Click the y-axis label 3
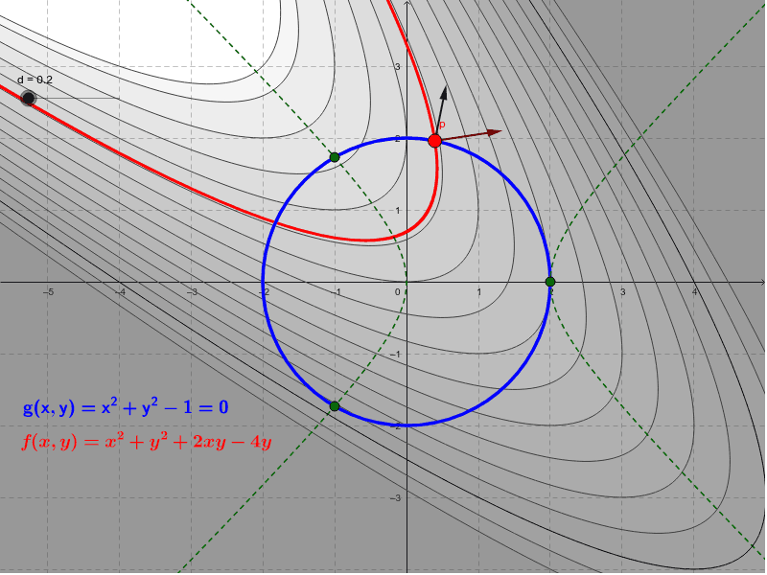This screenshot has width=767, height=575. [398, 66]
